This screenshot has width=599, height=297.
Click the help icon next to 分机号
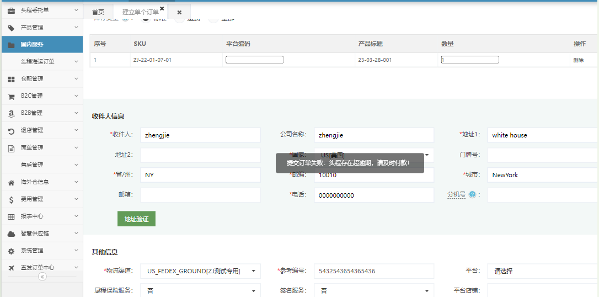coord(472,194)
